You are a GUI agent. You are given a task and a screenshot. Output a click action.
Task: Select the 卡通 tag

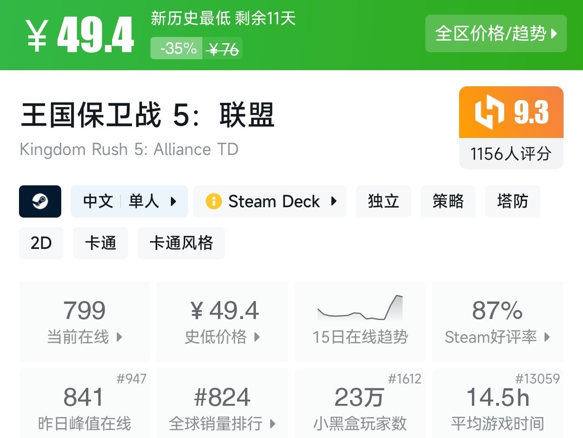(x=101, y=243)
